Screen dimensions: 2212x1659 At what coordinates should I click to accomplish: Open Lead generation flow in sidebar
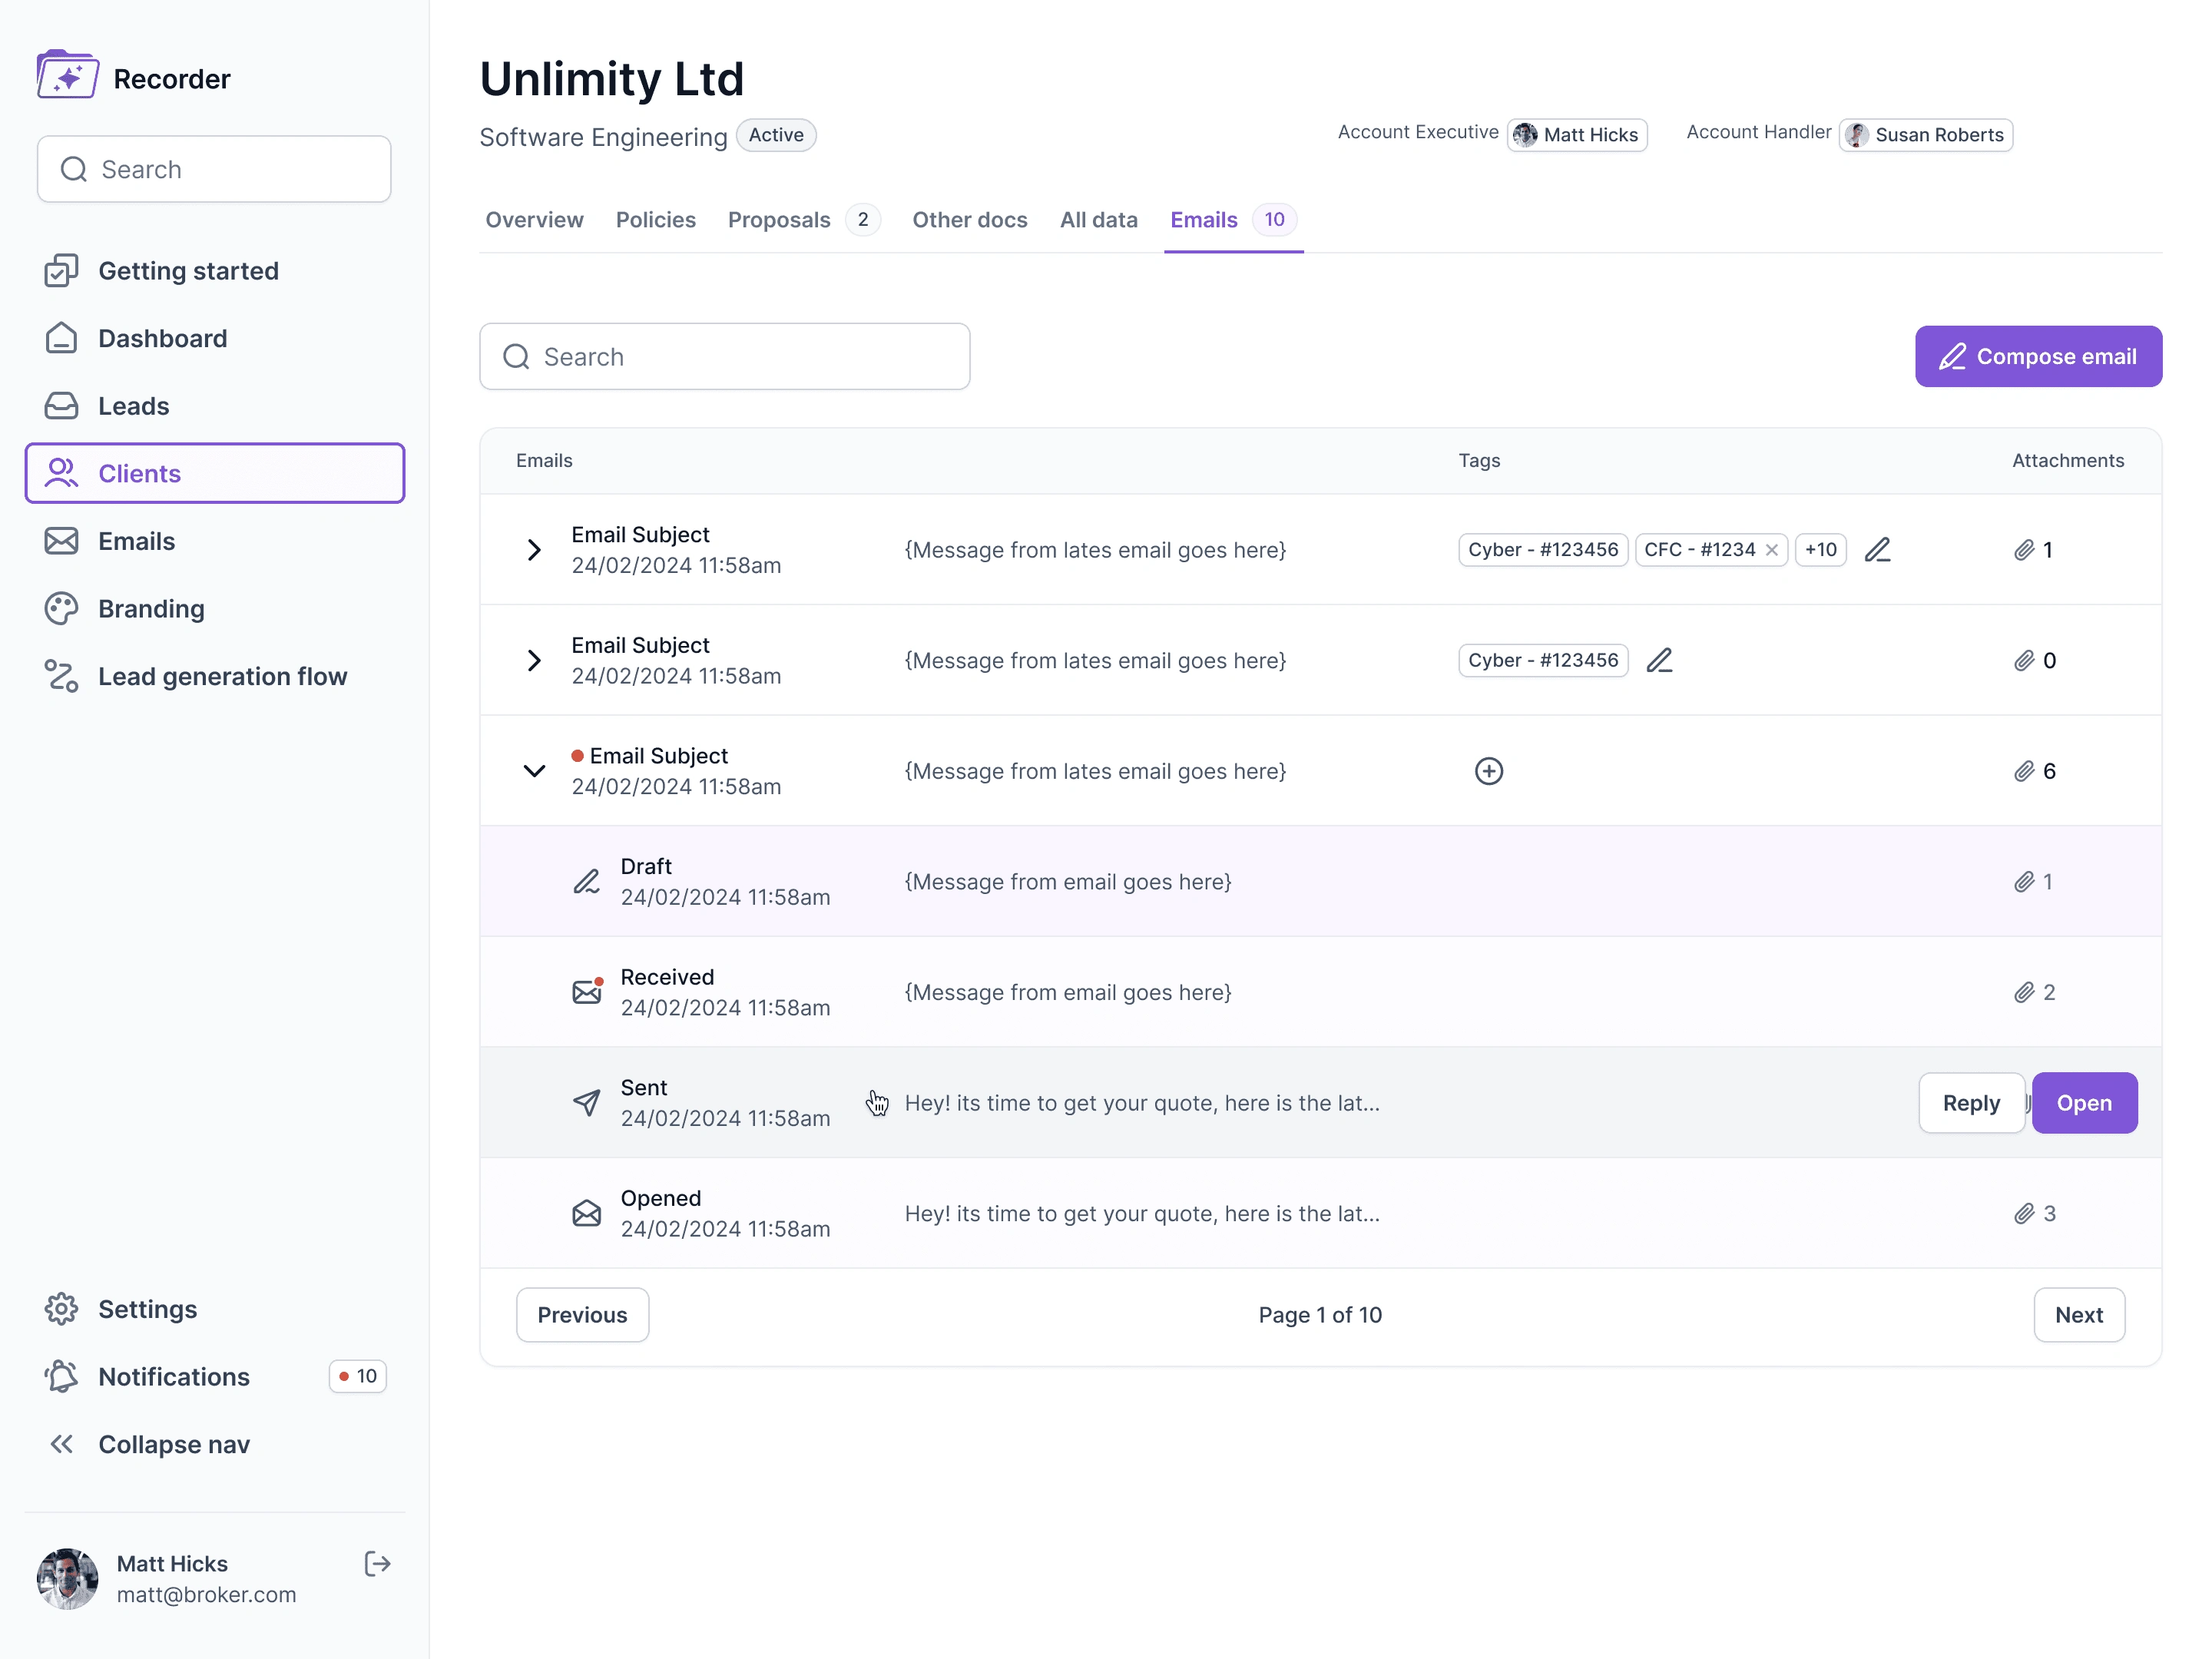222,677
